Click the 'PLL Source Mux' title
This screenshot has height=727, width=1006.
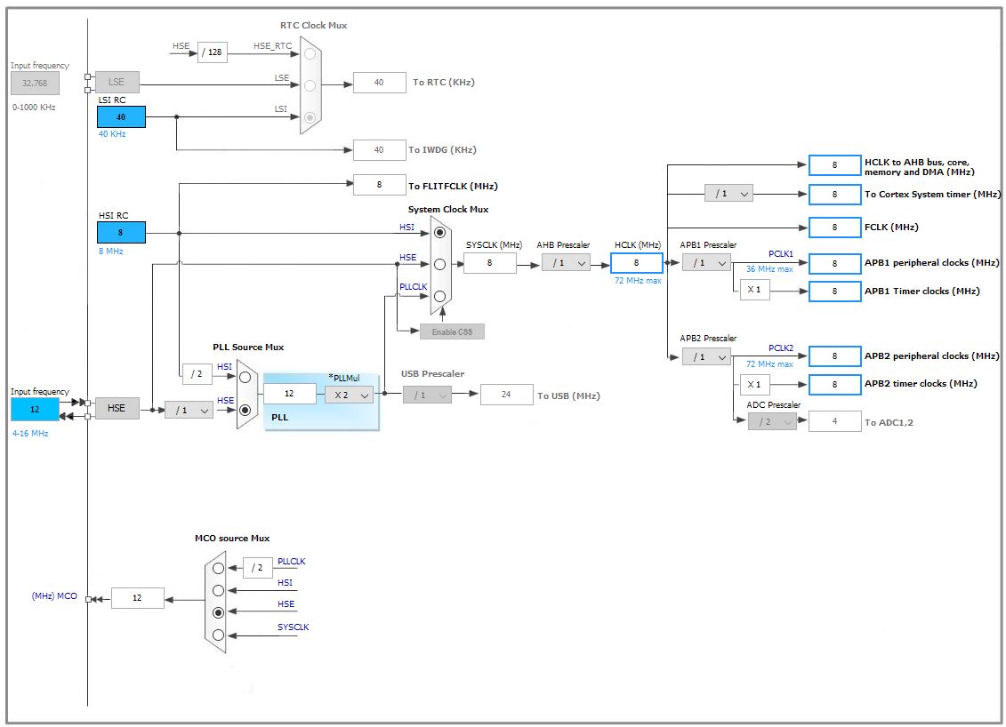pos(248,347)
